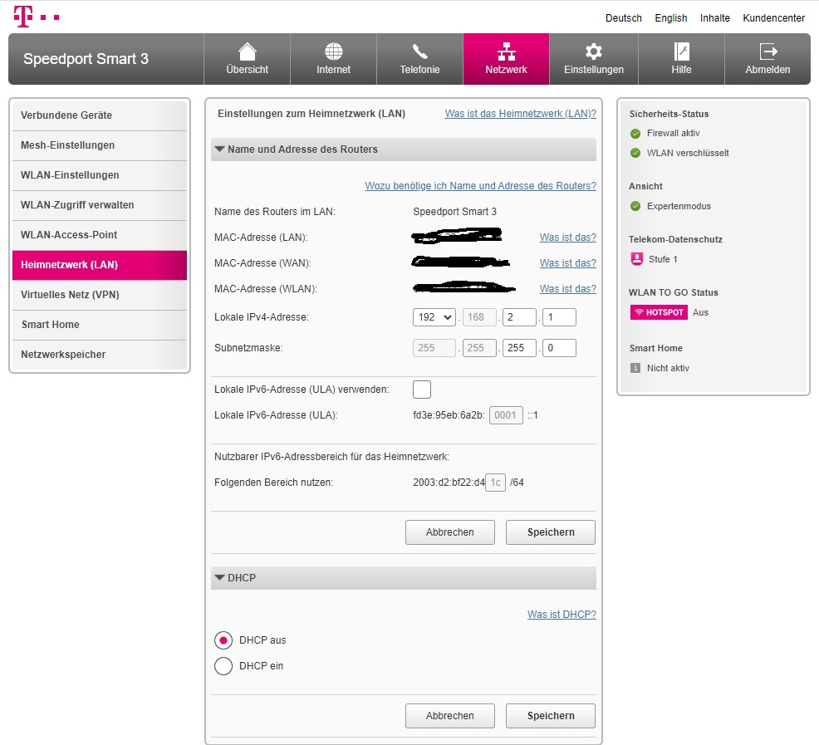Enable the local IPv6 ULA checkbox
The height and width of the screenshot is (745, 819).
tap(421, 390)
